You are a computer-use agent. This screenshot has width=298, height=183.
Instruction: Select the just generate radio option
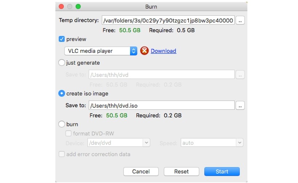pos(62,63)
